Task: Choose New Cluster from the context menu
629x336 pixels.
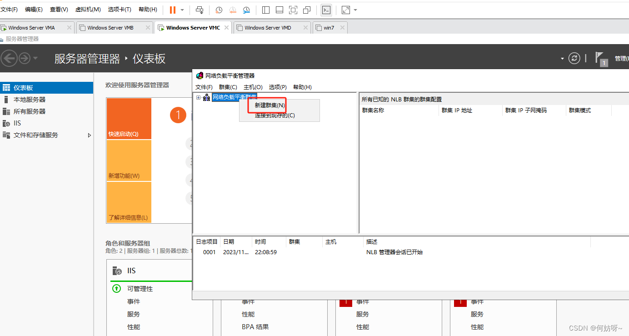Action: (x=270, y=105)
